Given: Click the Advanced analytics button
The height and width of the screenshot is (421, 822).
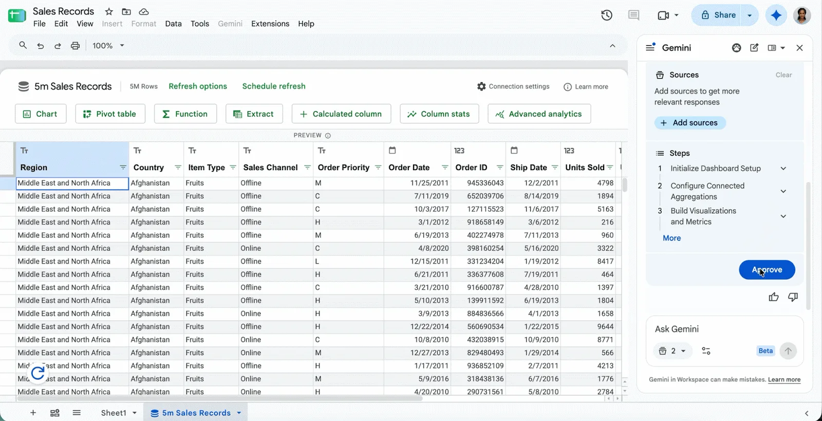Looking at the screenshot, I should tap(539, 114).
